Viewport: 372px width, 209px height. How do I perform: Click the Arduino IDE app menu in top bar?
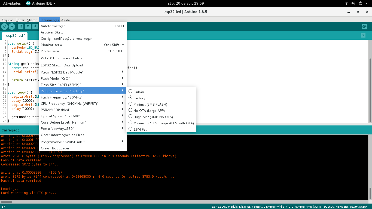pyautogui.click(x=41, y=3)
